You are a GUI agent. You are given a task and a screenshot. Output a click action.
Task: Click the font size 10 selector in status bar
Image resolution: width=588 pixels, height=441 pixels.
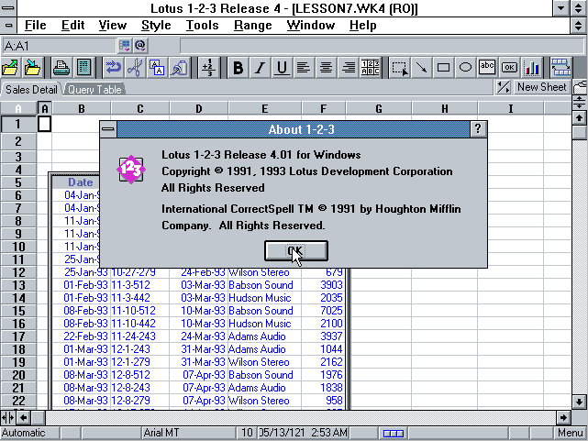pos(247,433)
